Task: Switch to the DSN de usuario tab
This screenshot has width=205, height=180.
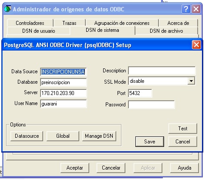Action: point(38,31)
